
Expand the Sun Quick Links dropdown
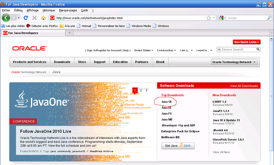click(x=247, y=42)
